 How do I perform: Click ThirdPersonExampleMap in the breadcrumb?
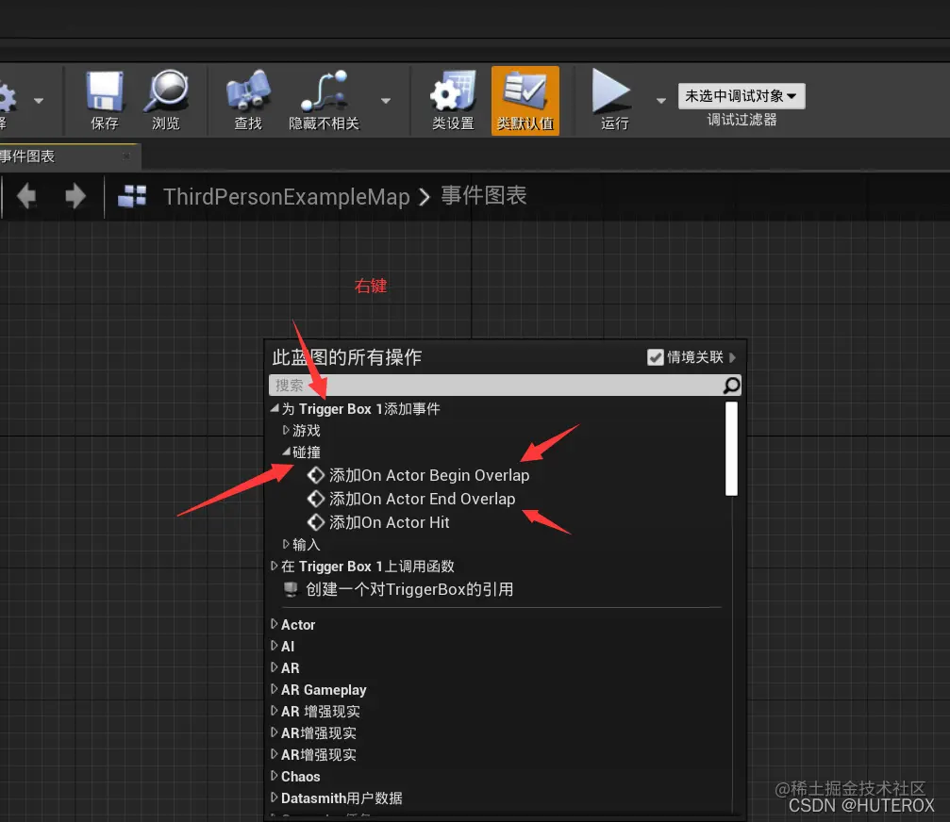(287, 197)
